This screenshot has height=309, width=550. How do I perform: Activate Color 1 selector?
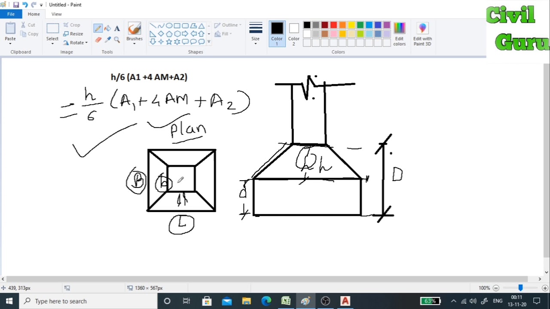coord(277,34)
